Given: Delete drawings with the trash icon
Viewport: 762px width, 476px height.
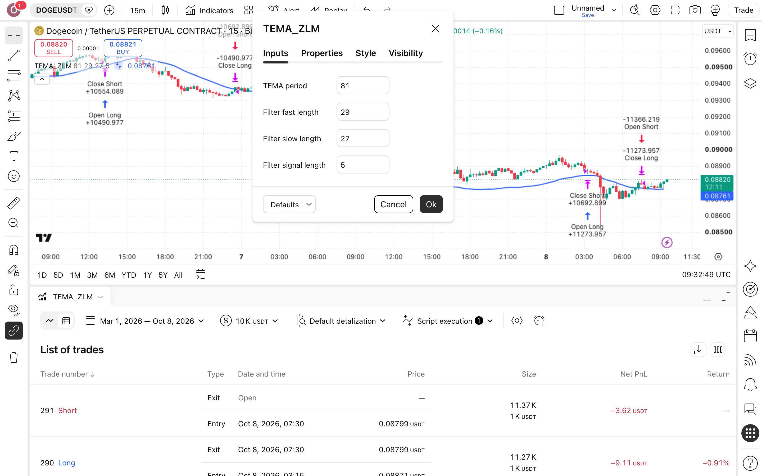Looking at the screenshot, I should (13, 358).
